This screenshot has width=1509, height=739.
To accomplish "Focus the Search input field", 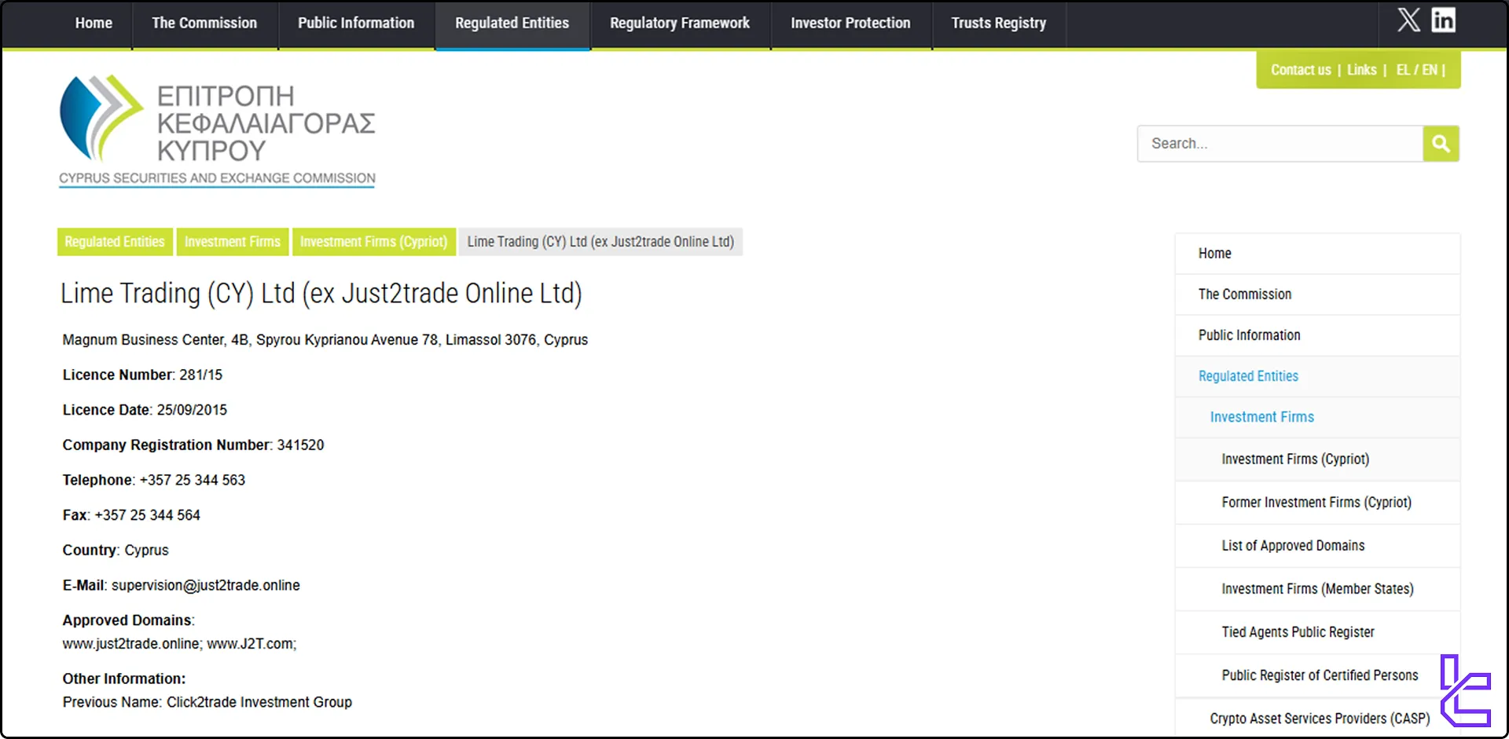I will pos(1280,144).
